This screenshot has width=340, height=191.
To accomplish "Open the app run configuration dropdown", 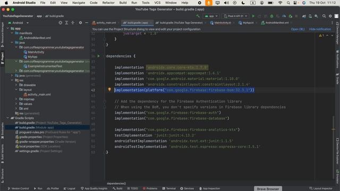I will pos(211,16).
